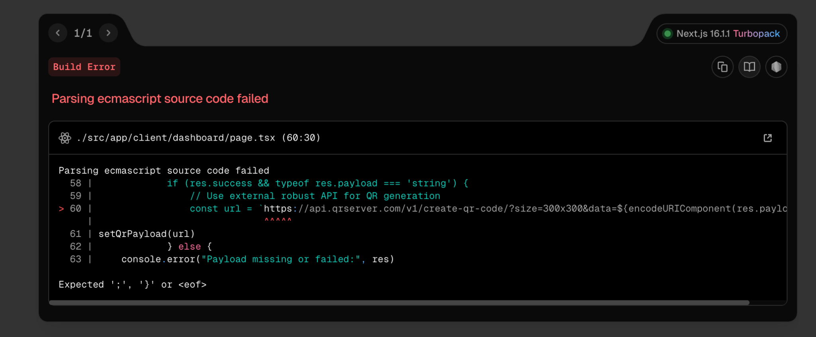Image resolution: width=816 pixels, height=337 pixels.
Task: Click the console.error code line 63
Action: pos(257,259)
